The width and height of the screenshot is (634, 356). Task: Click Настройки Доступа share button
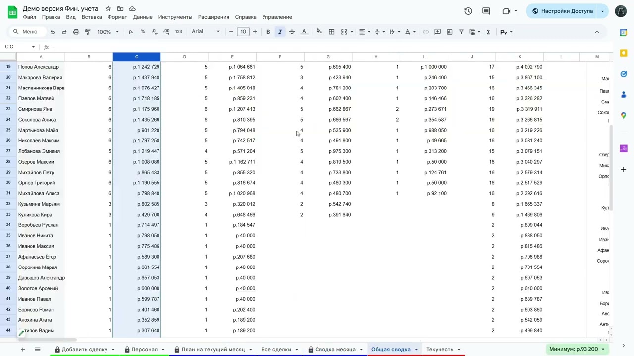(562, 11)
